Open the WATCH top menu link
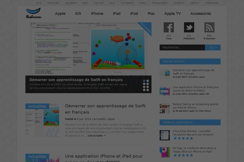244x162 pixels. [x=195, y=3]
